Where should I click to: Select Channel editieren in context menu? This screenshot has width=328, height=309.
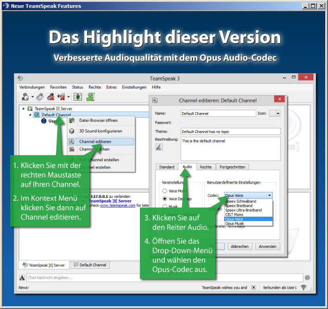101,142
